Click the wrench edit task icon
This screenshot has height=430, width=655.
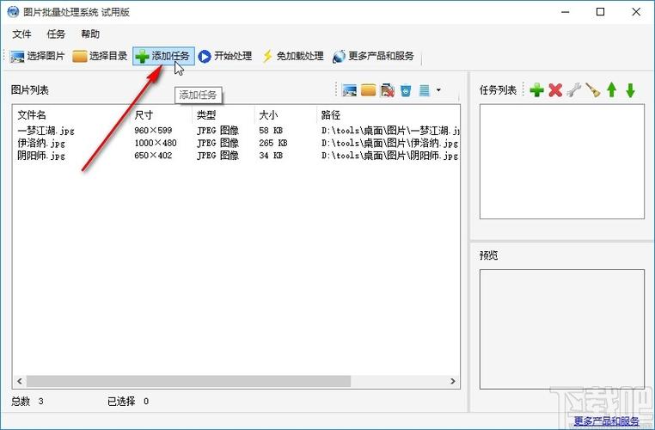tap(574, 89)
